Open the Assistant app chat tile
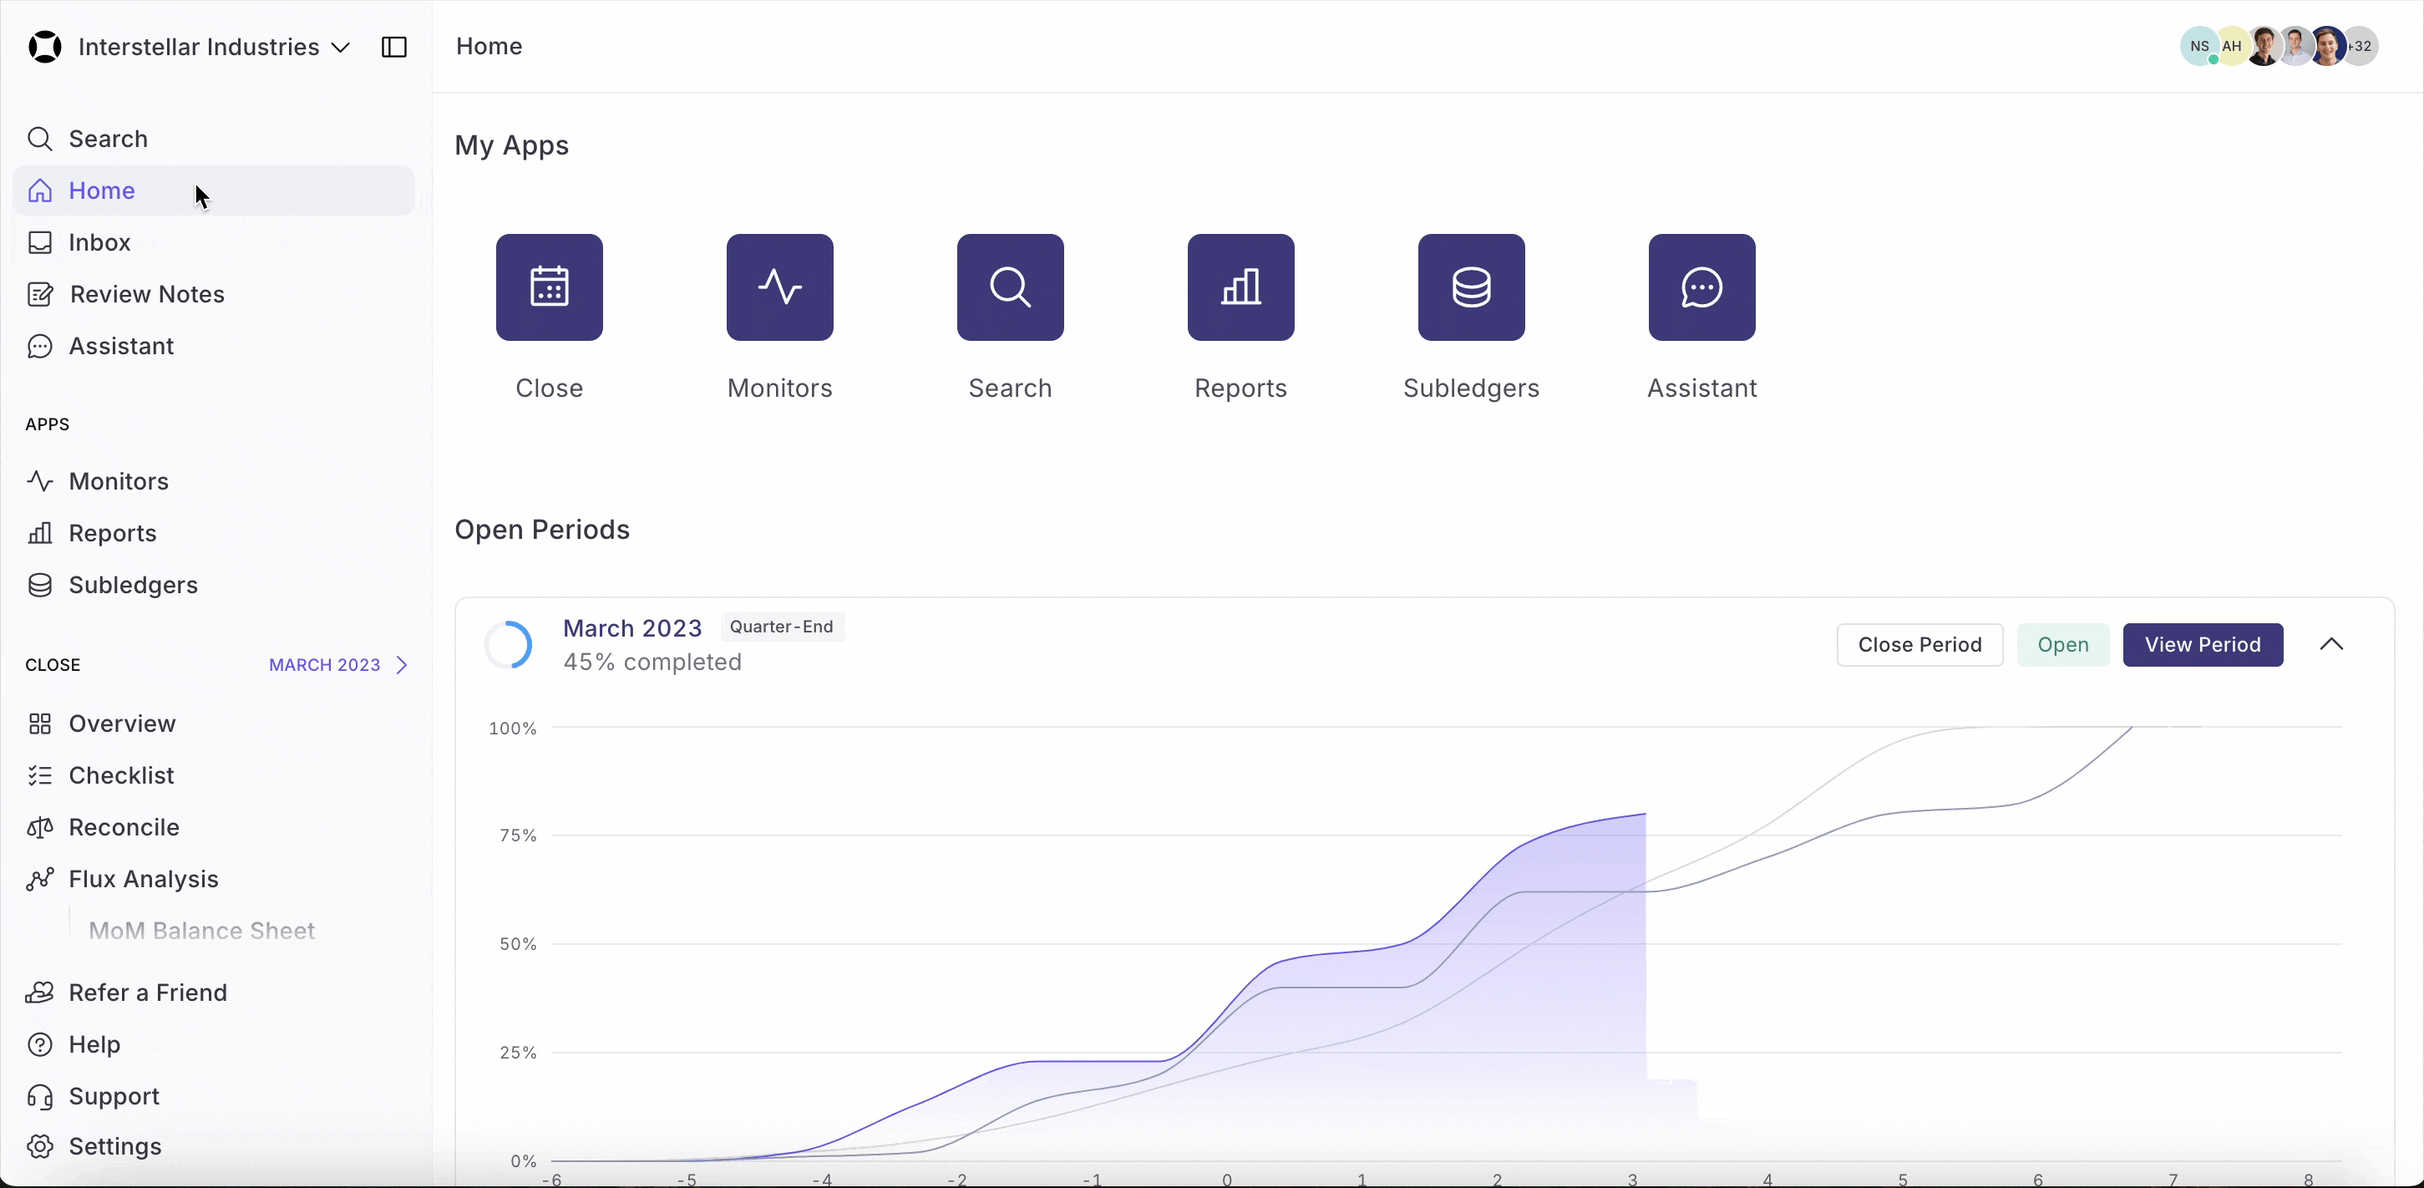The height and width of the screenshot is (1188, 2424). (x=1701, y=287)
